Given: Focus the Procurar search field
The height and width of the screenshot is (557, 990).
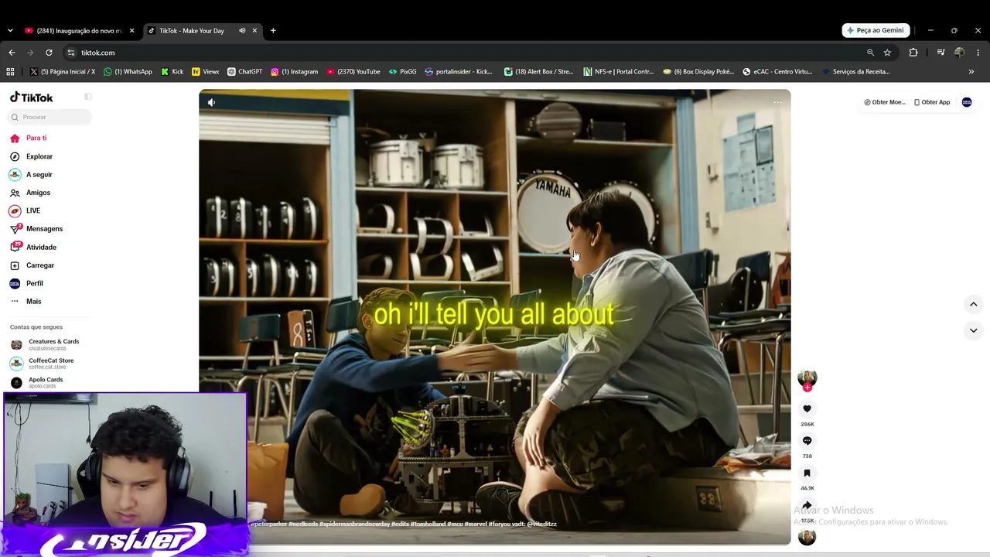Looking at the screenshot, I should click(49, 117).
